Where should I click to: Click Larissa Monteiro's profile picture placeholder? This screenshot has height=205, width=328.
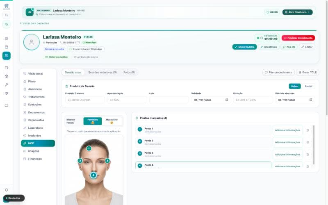click(32, 42)
